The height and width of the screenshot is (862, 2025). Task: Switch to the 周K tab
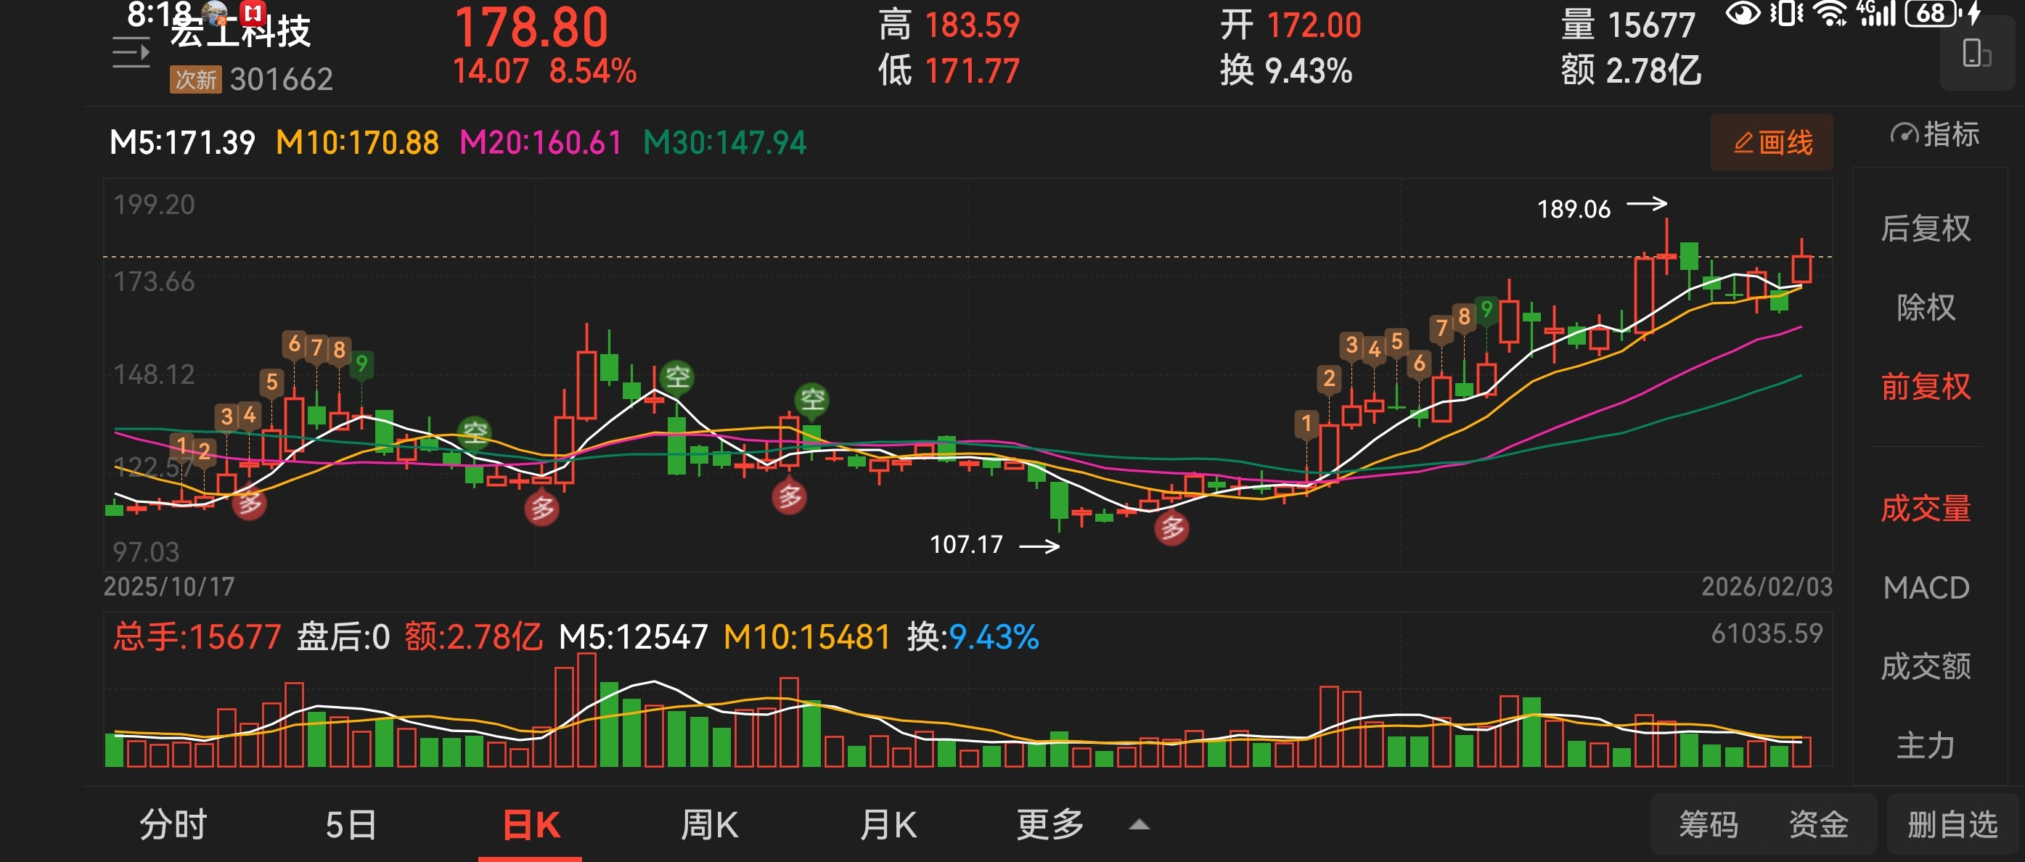click(709, 825)
